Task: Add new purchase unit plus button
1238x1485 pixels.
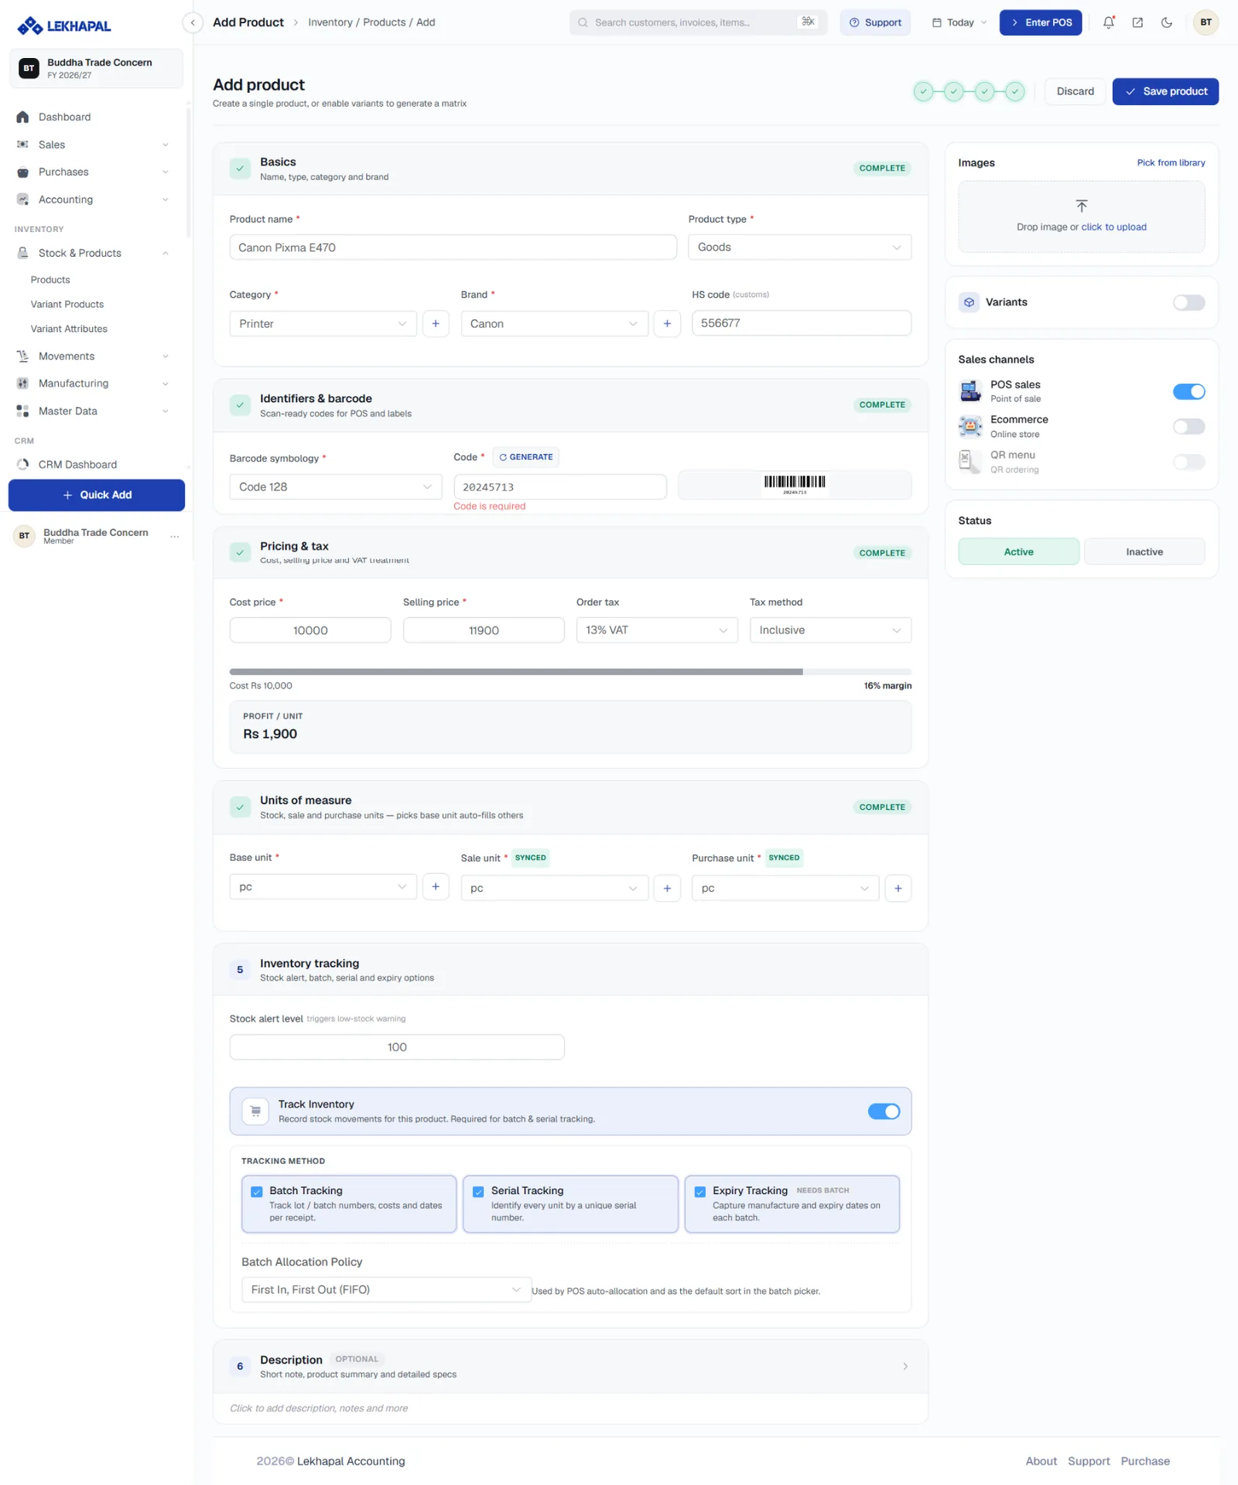Action: pyautogui.click(x=898, y=888)
